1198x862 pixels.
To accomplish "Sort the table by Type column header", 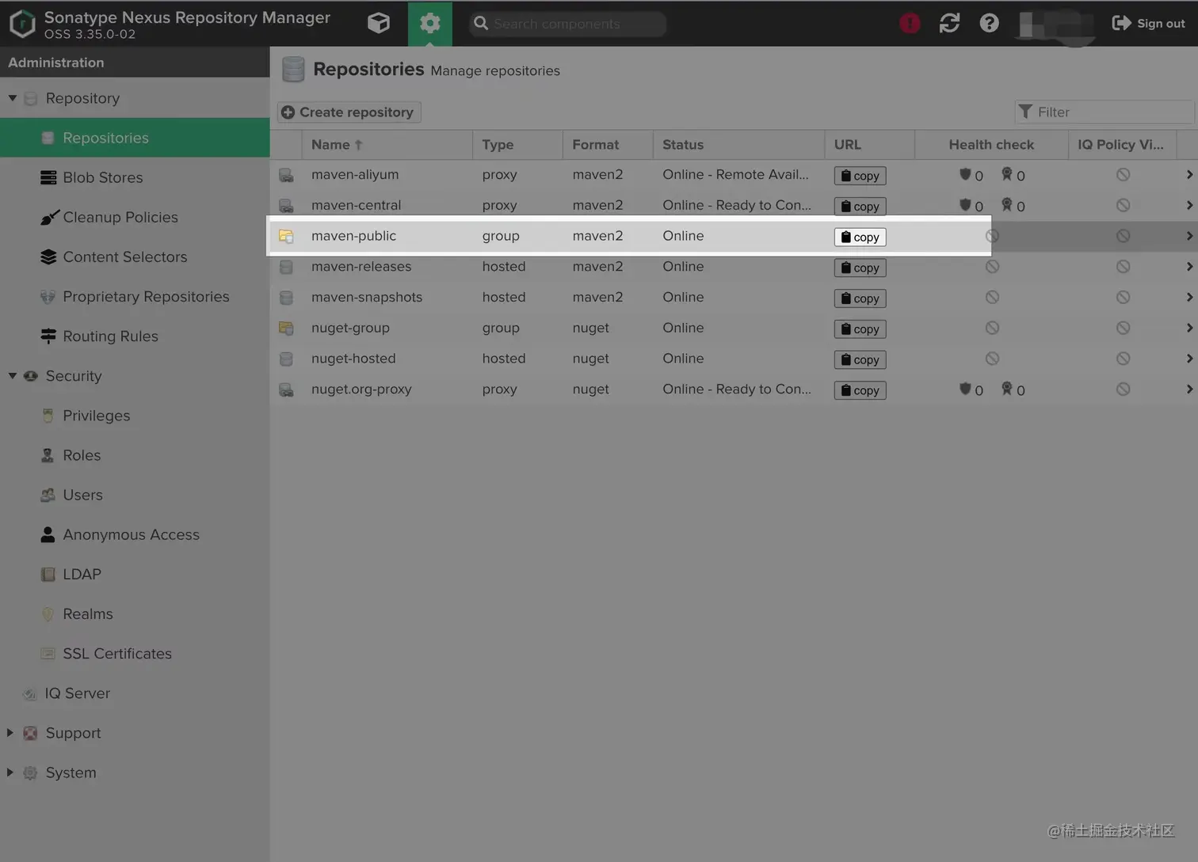I will point(517,145).
